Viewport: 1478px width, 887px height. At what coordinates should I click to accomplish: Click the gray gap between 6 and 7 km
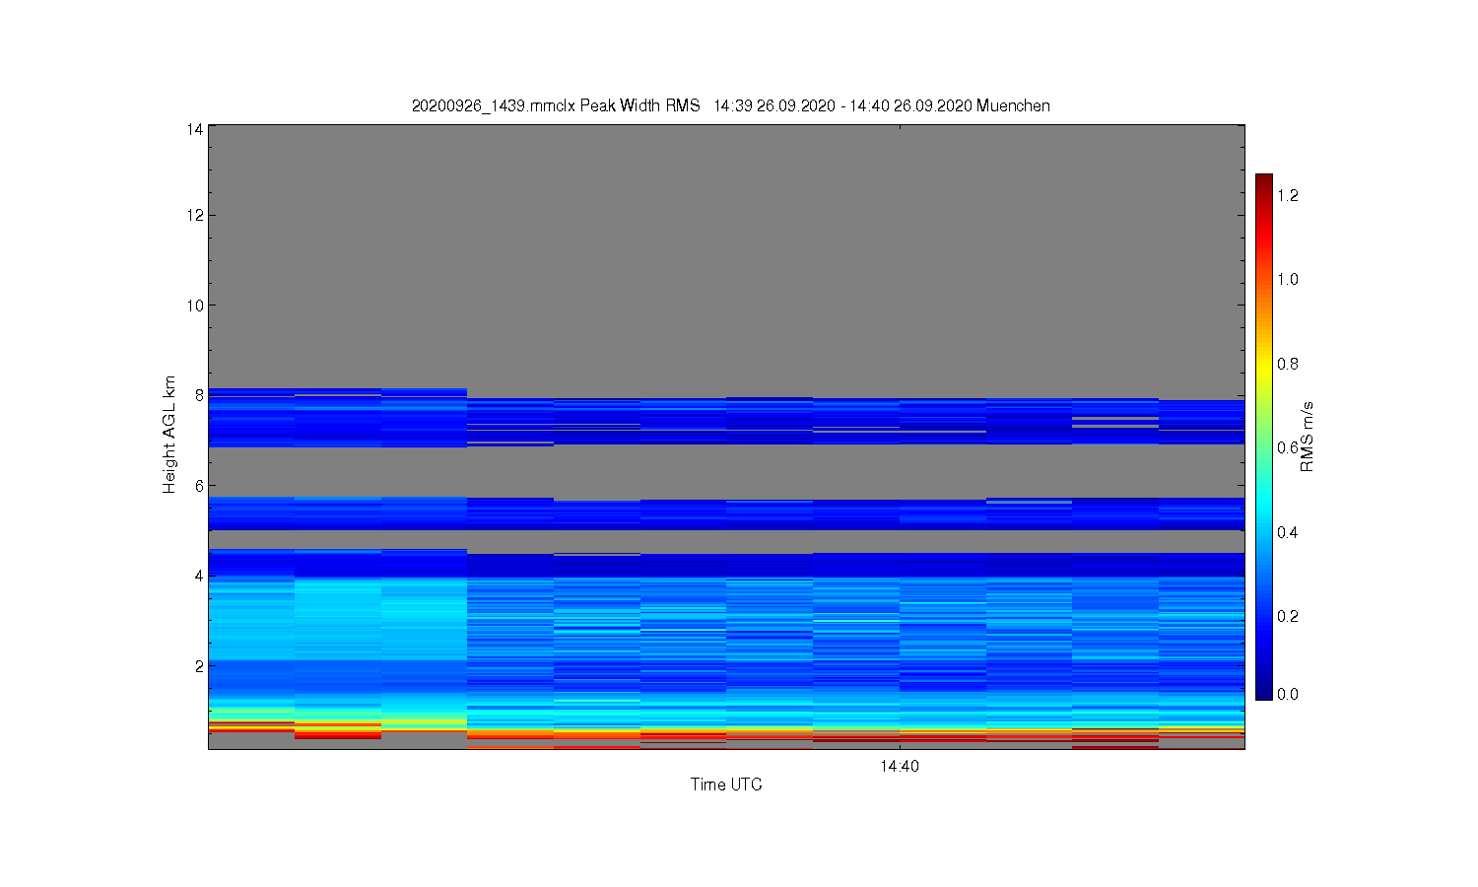coord(726,471)
